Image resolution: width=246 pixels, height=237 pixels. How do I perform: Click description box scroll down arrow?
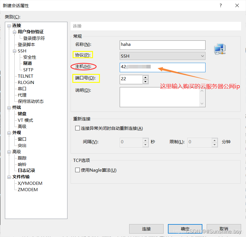[x=202, y=103]
